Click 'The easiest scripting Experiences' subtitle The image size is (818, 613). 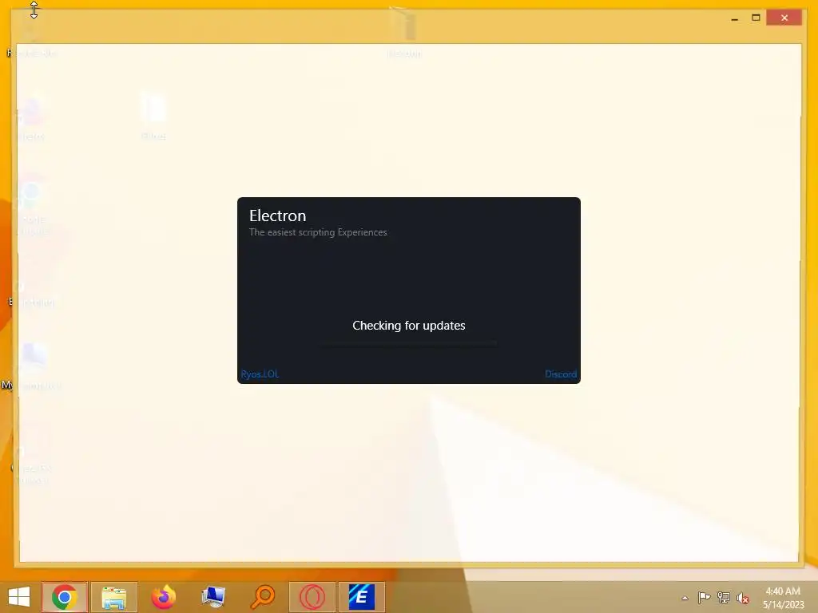318,232
